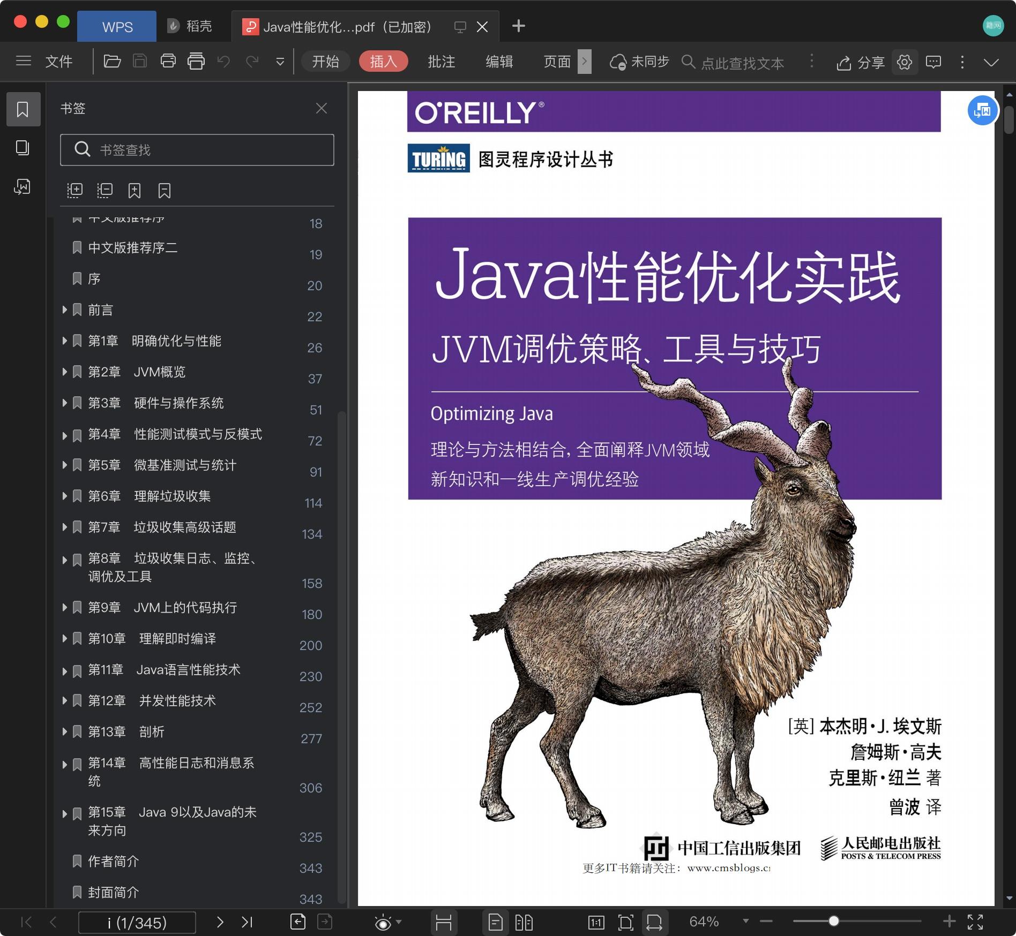The image size is (1016, 936).
Task: Toggle two-page view mode
Action: 524,922
